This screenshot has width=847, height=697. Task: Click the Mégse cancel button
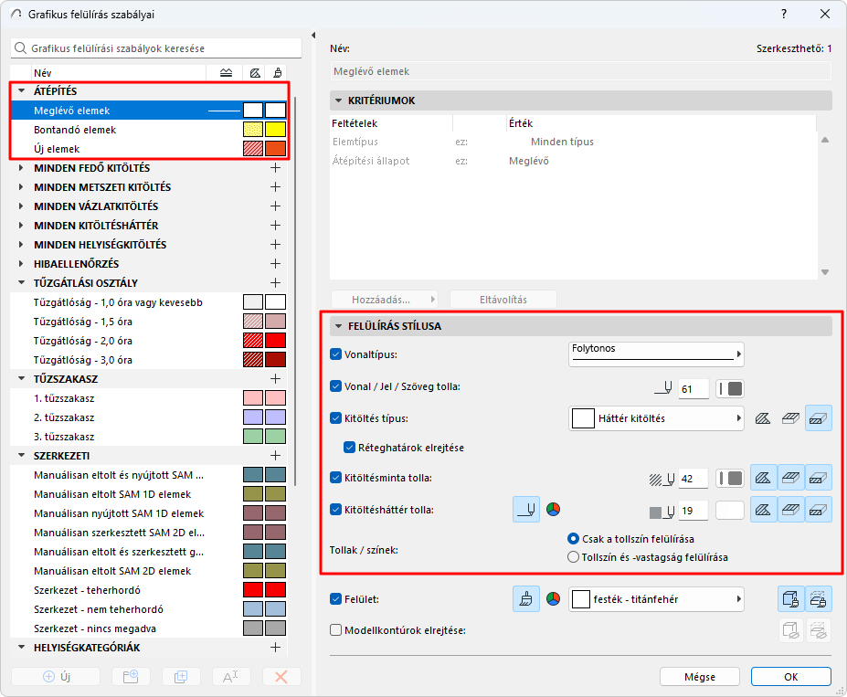click(700, 677)
